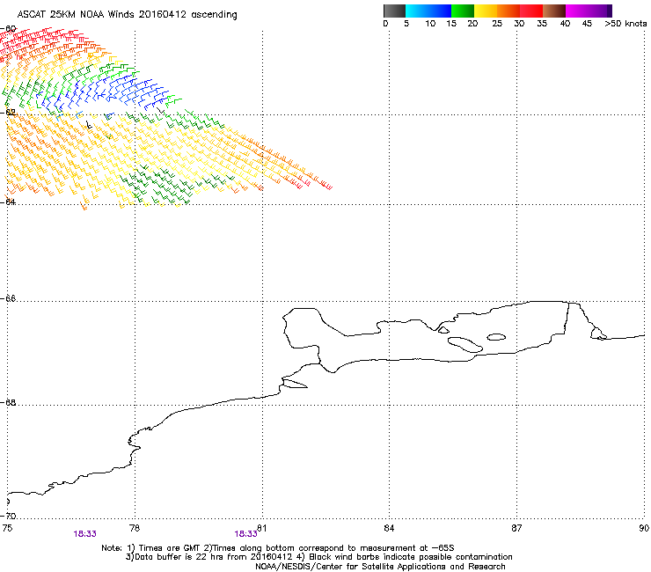Pick the blue 5-15 knots legend segment
This screenshot has height=572, width=651.
428,11
